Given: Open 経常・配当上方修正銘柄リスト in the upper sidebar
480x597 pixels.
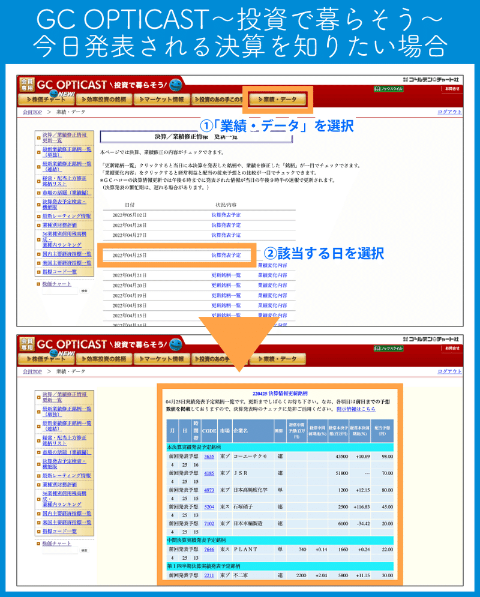Looking at the screenshot, I should [x=64, y=181].
